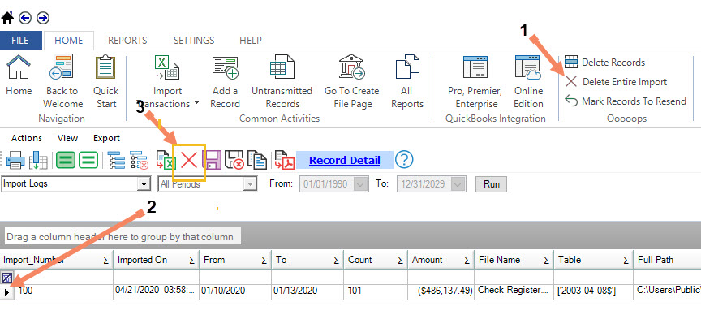Click the blue question mark help icon
Viewport: 701px width, 315px height.
[x=404, y=160]
